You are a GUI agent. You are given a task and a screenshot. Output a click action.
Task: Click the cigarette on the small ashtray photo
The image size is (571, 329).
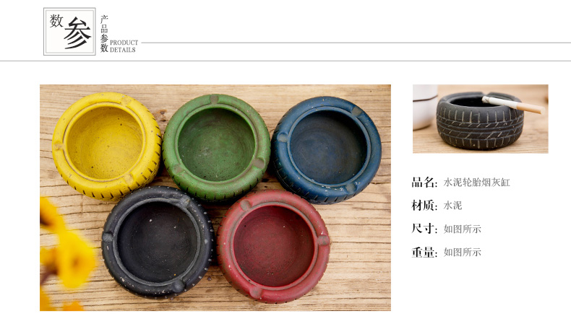pos(513,105)
